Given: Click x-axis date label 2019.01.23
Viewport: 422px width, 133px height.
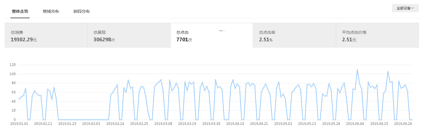Looking at the screenshot, I should pos(67,124).
